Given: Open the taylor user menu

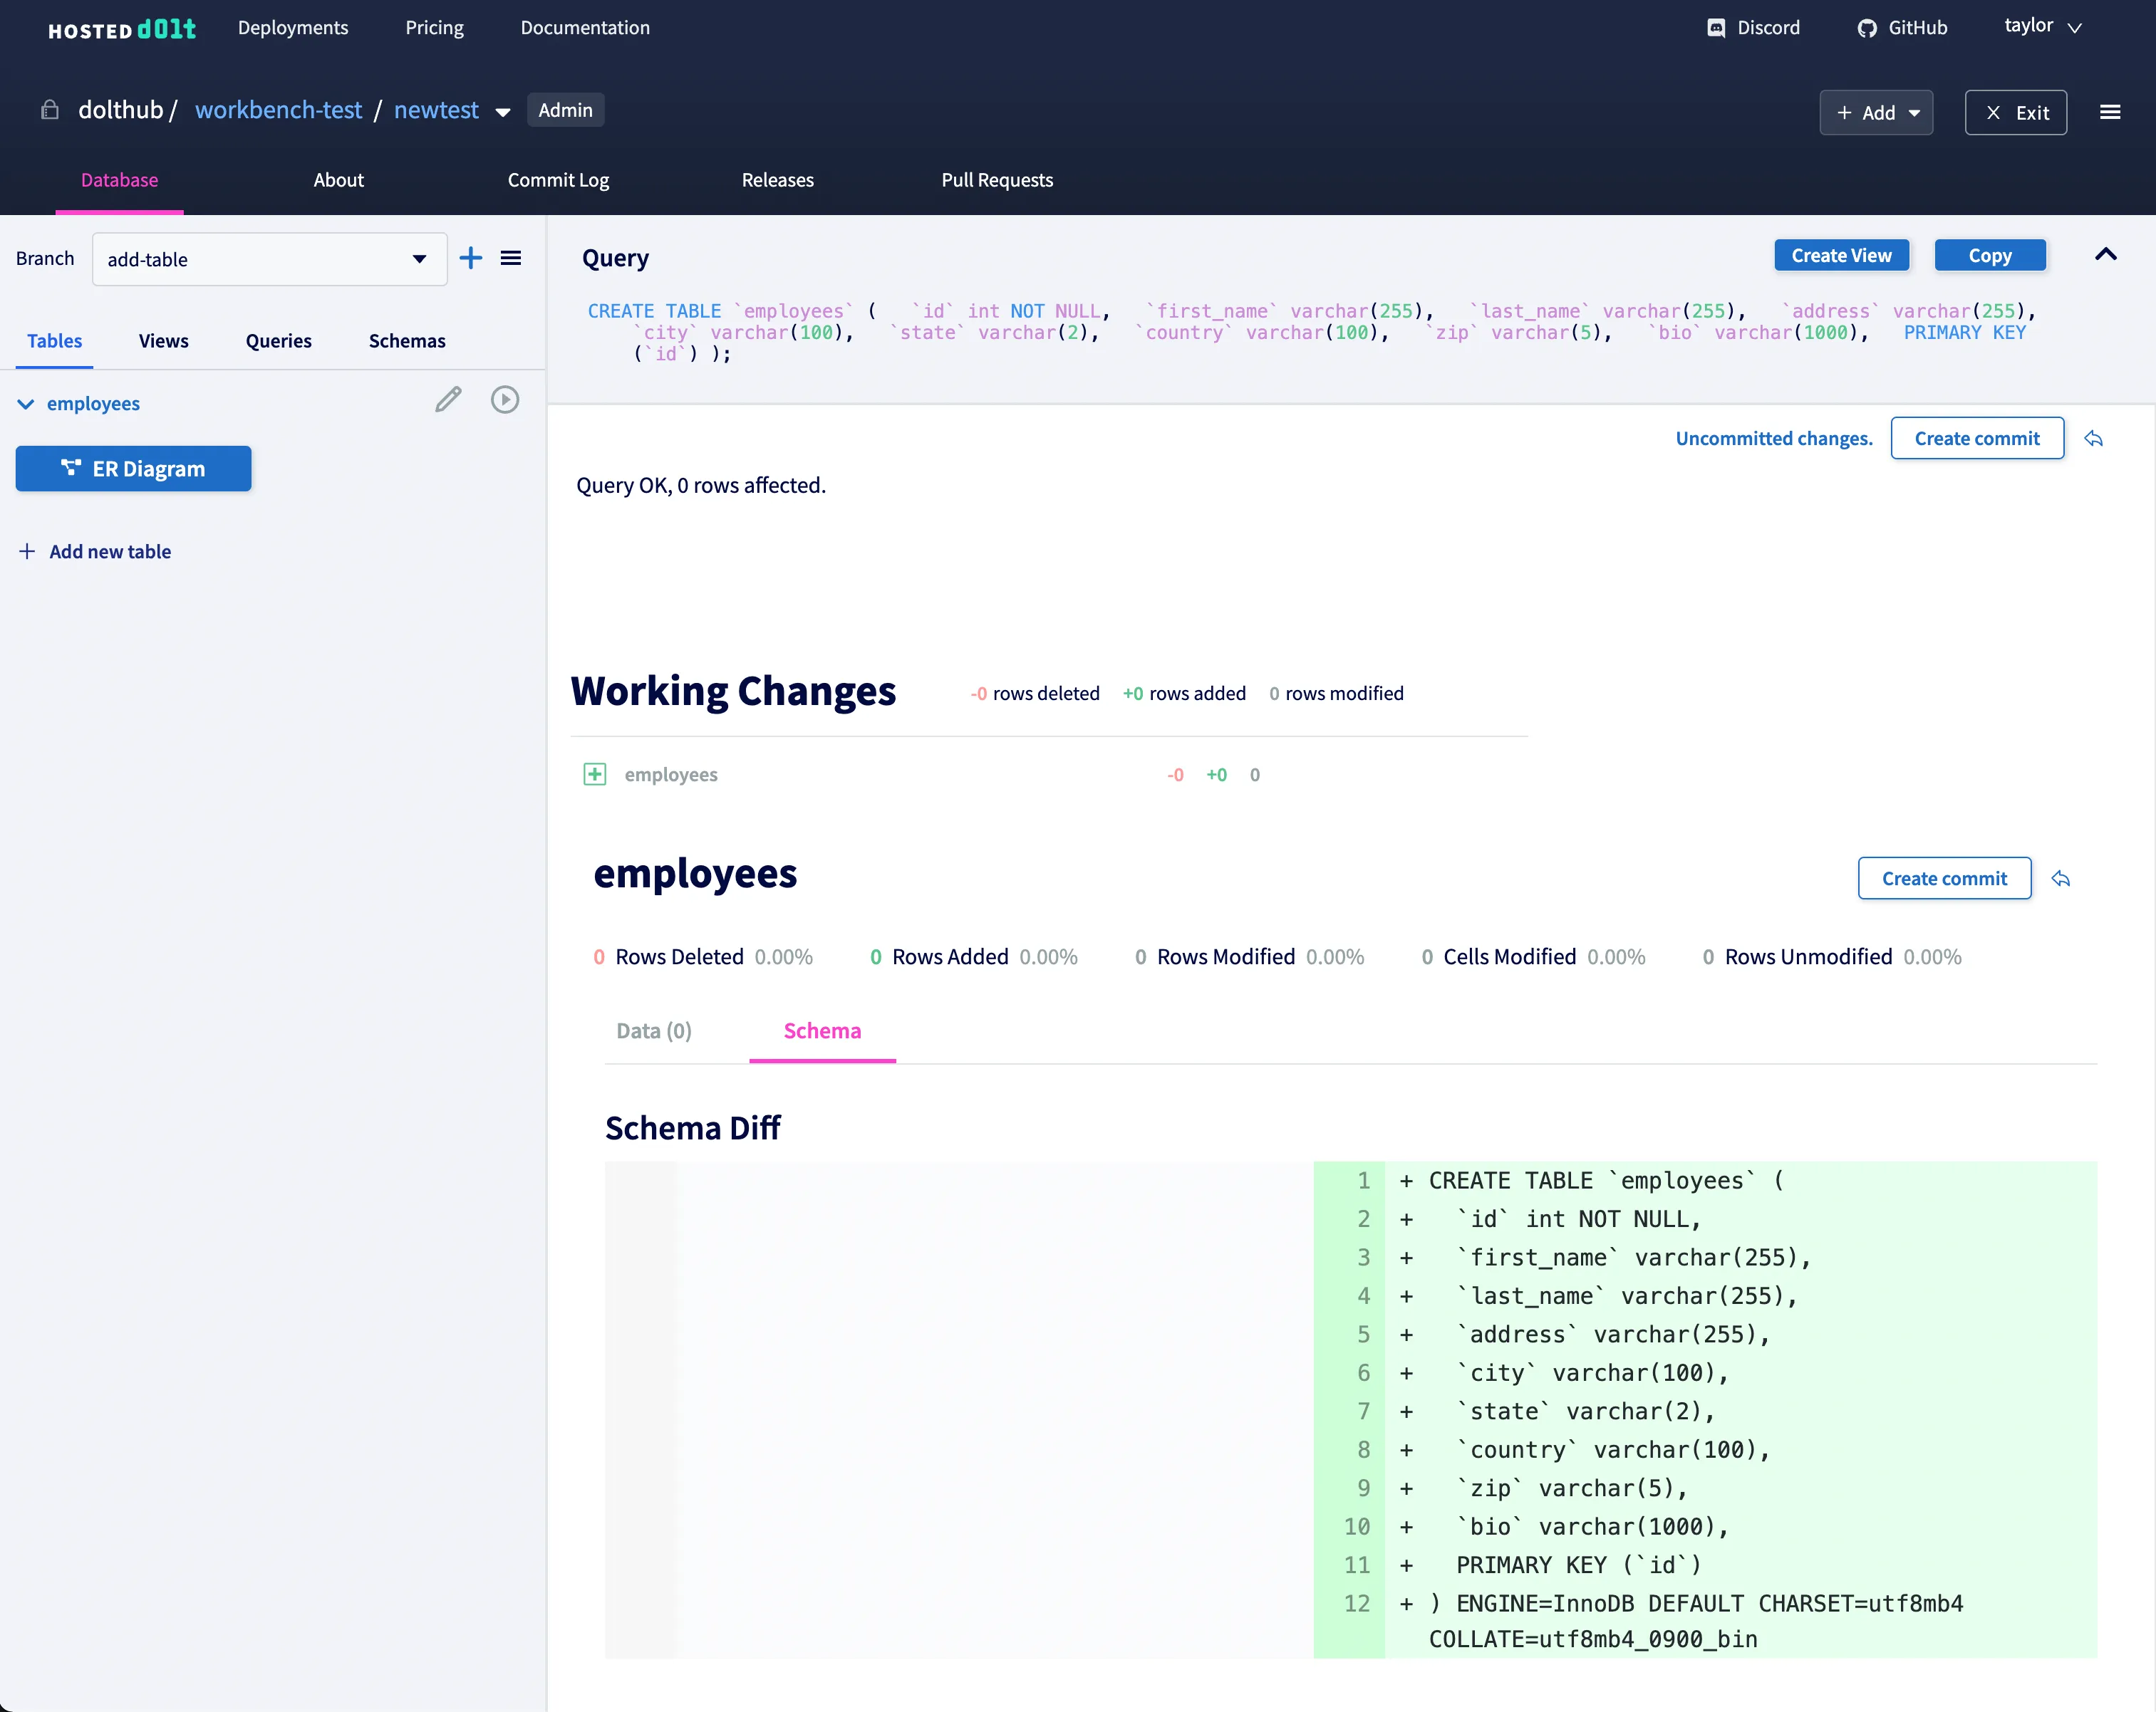Looking at the screenshot, I should point(2041,27).
